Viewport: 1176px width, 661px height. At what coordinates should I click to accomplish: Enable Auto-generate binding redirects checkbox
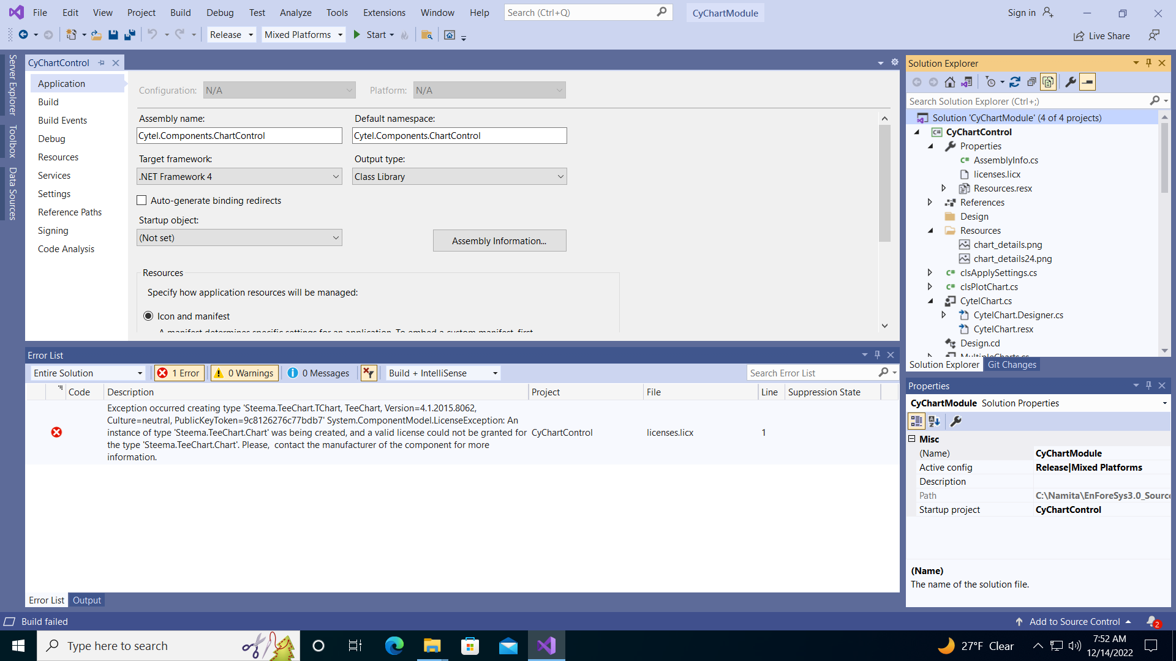coord(141,200)
